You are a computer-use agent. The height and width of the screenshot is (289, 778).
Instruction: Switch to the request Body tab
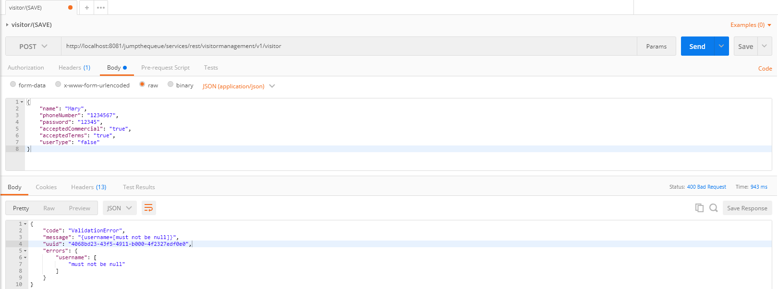[x=117, y=68]
